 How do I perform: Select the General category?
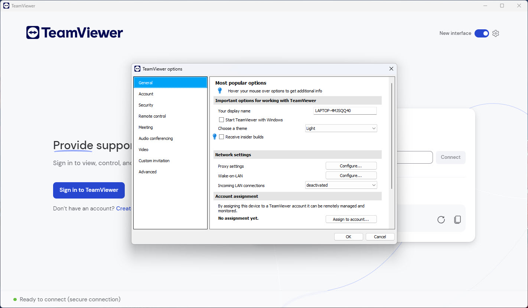pos(170,83)
